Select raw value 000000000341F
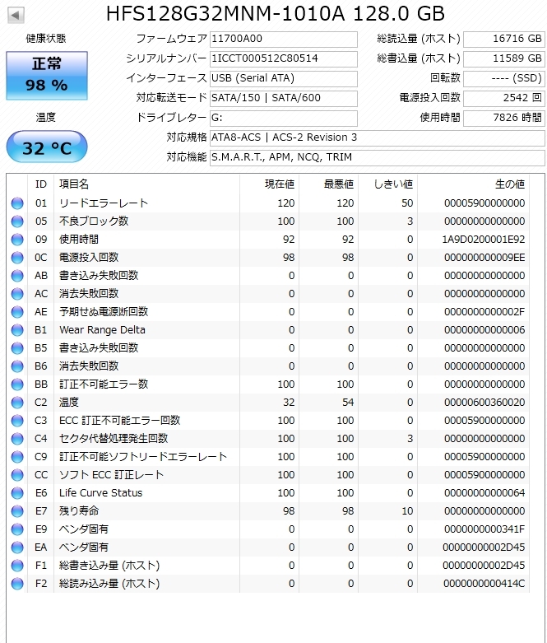Image resolution: width=547 pixels, height=643 pixels. point(484,529)
